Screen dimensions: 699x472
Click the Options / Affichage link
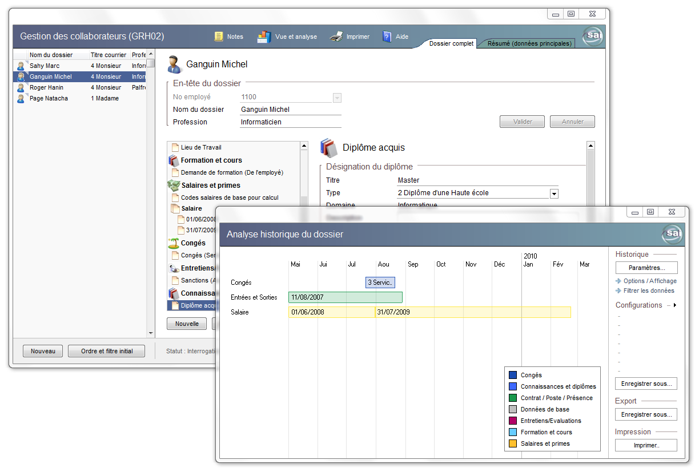tap(649, 281)
